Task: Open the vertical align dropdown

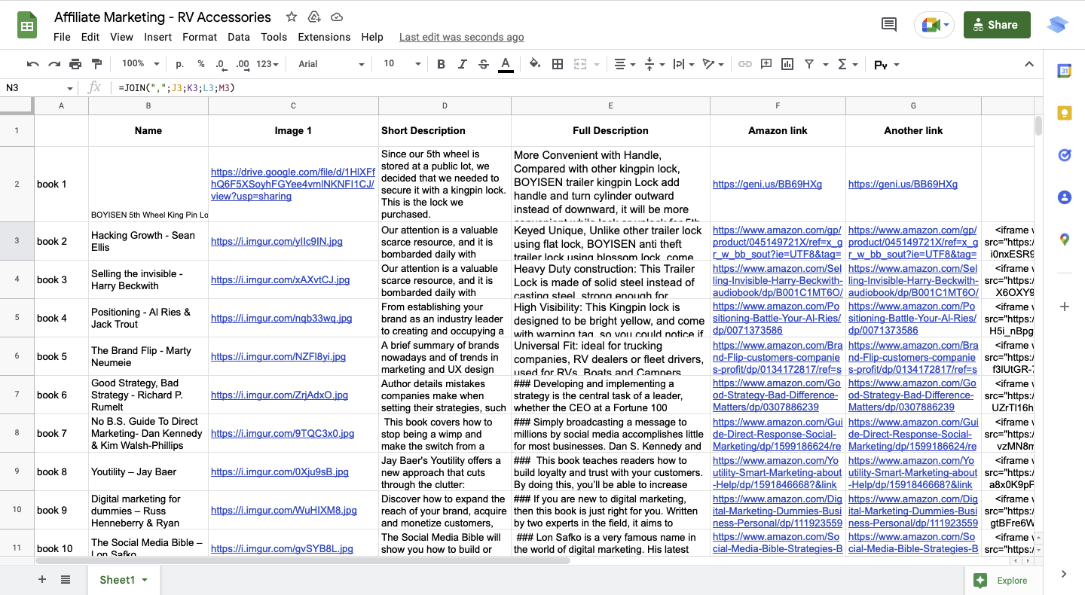Action: click(x=653, y=64)
